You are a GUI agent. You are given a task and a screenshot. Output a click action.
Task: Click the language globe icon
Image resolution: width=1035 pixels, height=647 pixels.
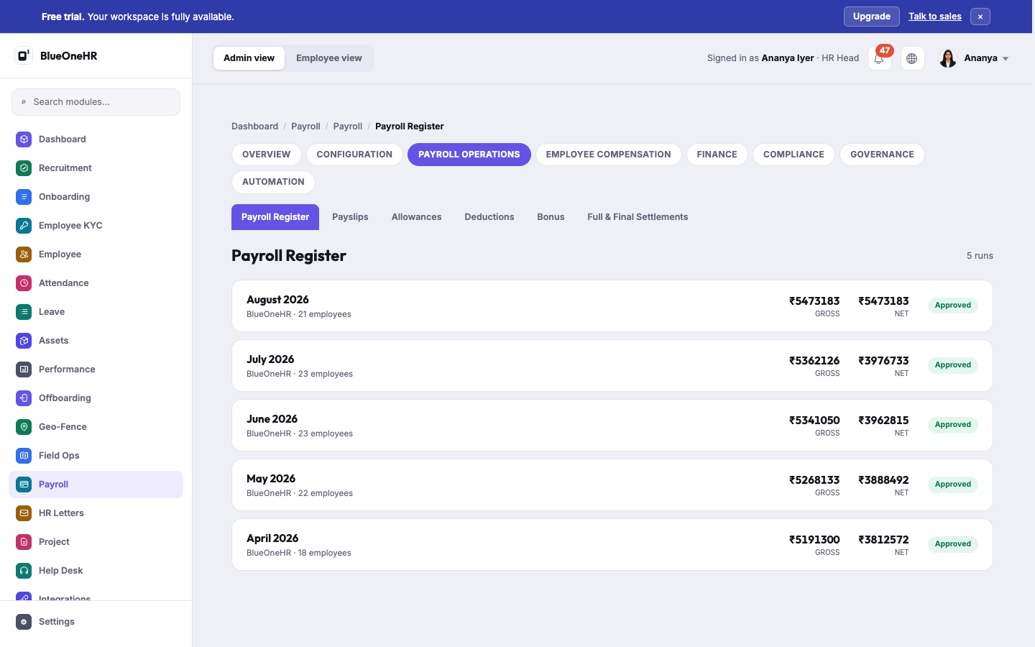pyautogui.click(x=912, y=58)
